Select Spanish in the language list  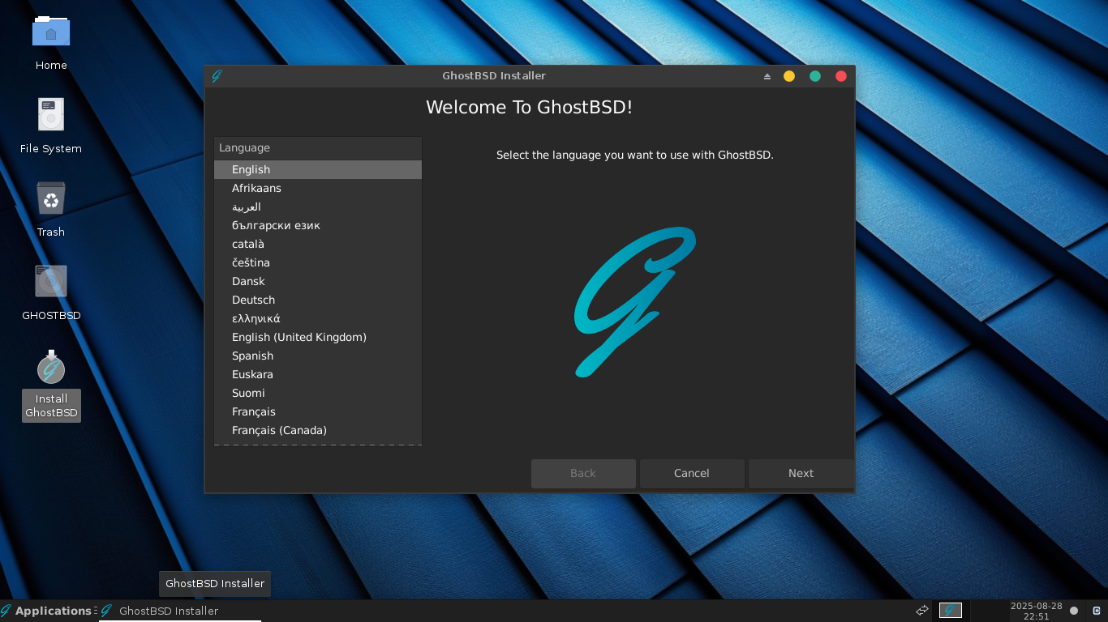[318, 356]
